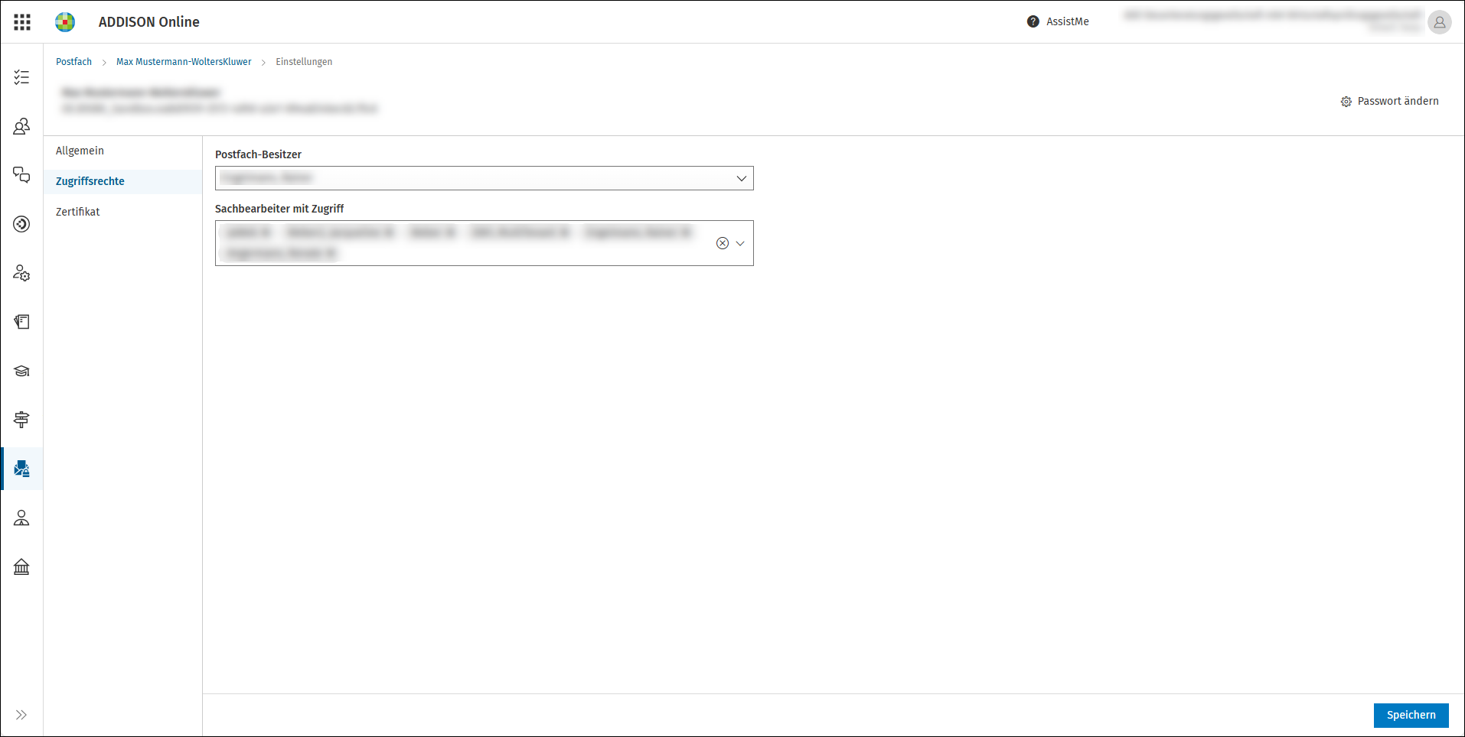Open the user profile avatar

(x=1439, y=22)
